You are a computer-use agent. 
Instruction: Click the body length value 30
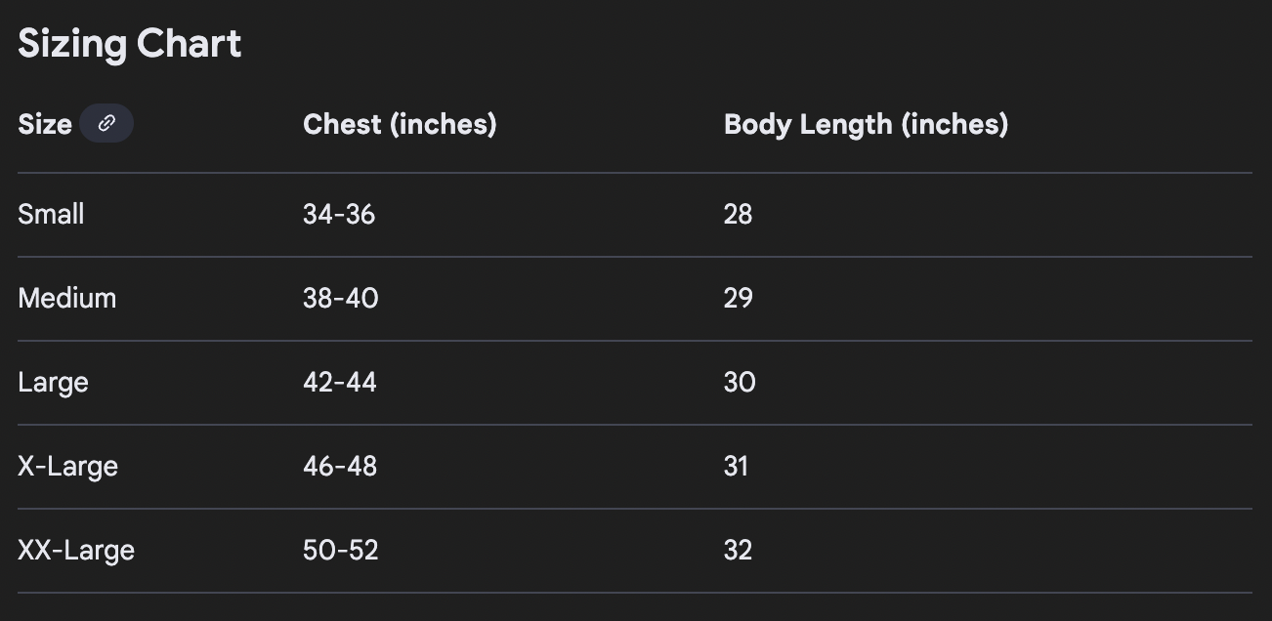(x=740, y=382)
